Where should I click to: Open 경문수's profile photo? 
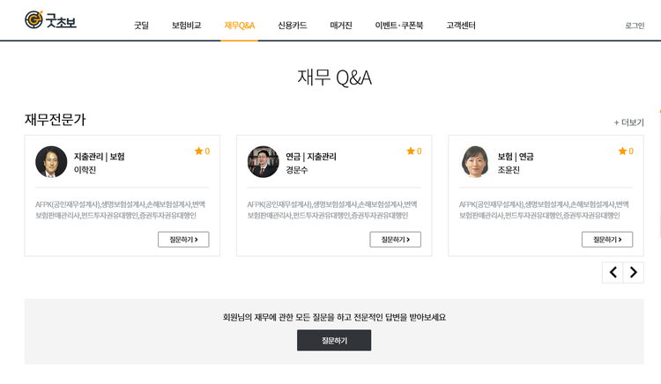click(x=263, y=162)
